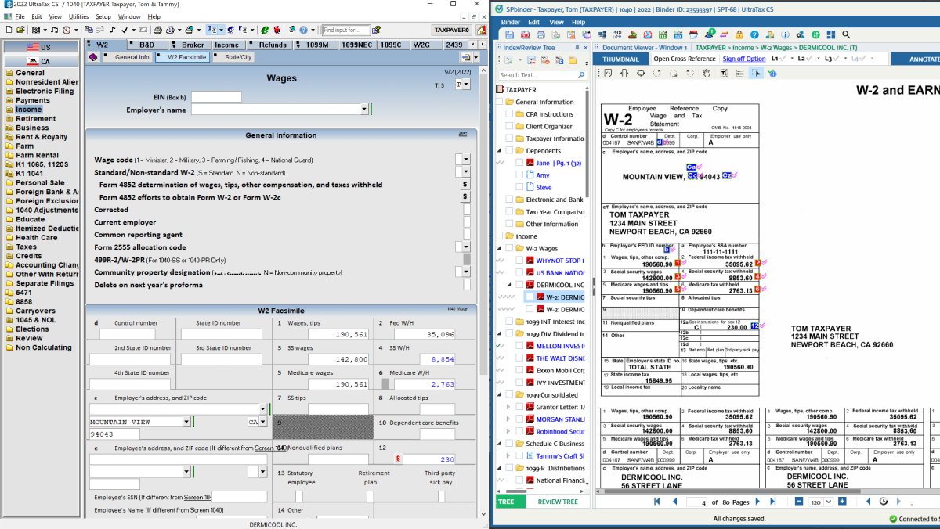This screenshot has width=940, height=529.
Task: Toggle the Corrected checkbox
Action: point(467,210)
